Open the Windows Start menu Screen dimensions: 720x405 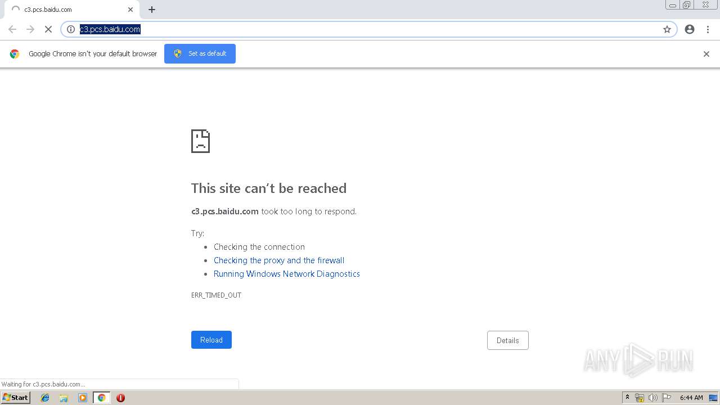point(16,398)
